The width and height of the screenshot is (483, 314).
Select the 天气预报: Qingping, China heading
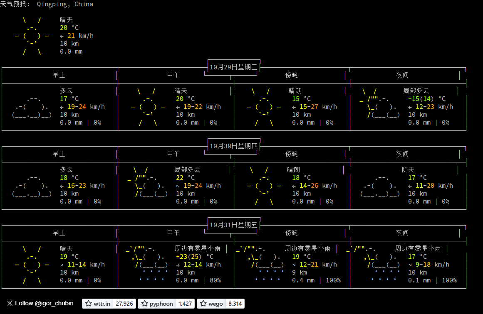click(47, 4)
